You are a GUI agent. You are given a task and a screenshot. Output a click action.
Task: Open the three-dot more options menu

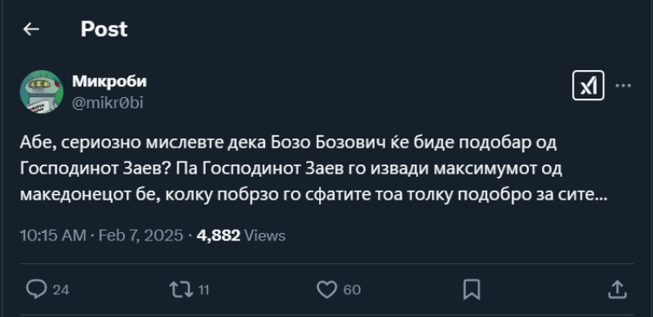[623, 86]
